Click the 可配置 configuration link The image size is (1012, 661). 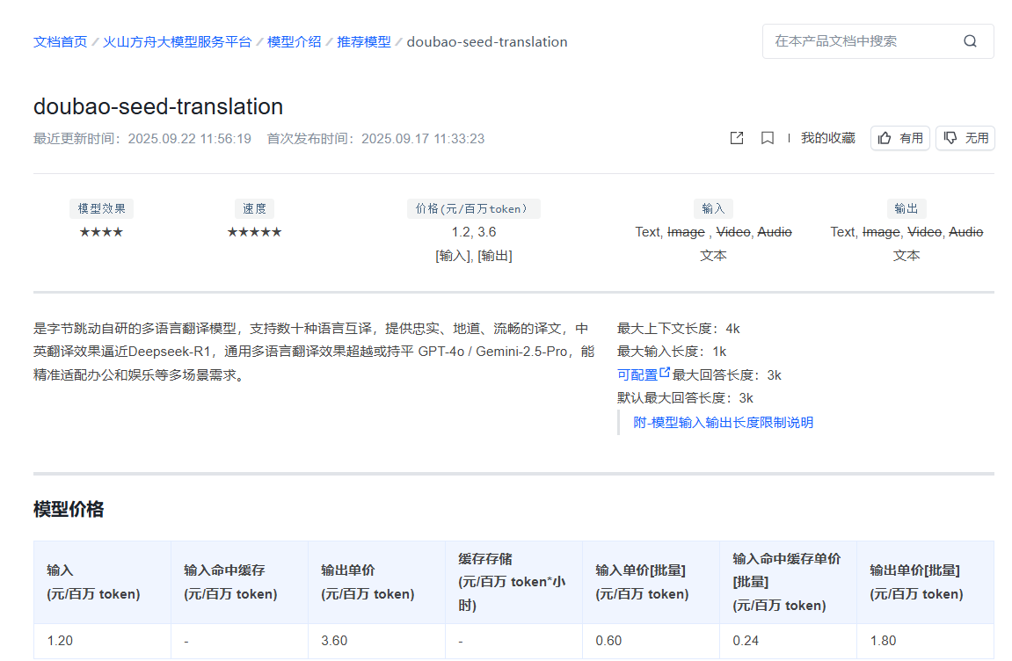click(637, 373)
